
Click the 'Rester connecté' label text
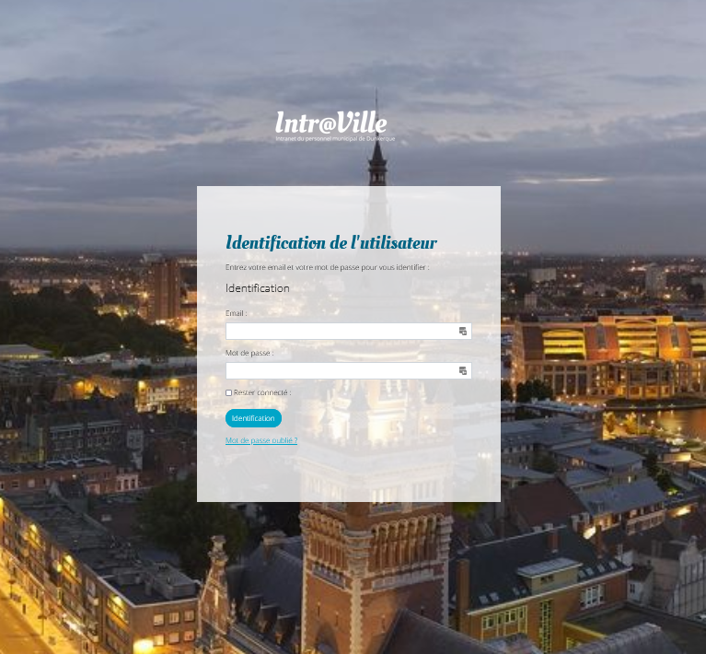tap(262, 392)
